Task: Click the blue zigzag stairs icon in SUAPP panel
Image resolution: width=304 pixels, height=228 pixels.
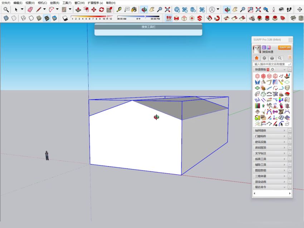Action: pyautogui.click(x=269, y=88)
